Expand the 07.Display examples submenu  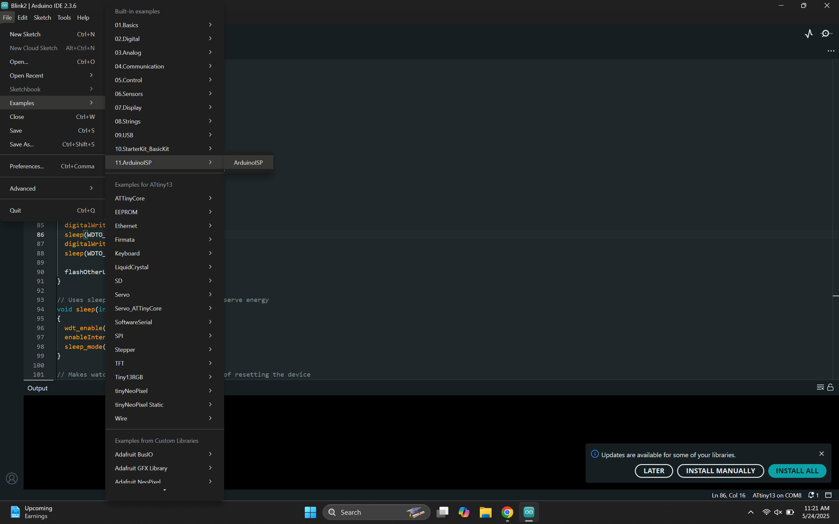[x=164, y=108]
